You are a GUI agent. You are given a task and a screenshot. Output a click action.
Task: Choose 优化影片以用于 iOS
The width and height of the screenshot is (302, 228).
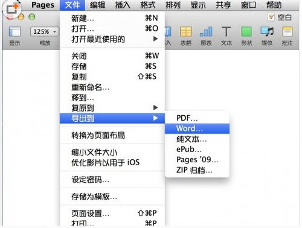click(x=112, y=162)
